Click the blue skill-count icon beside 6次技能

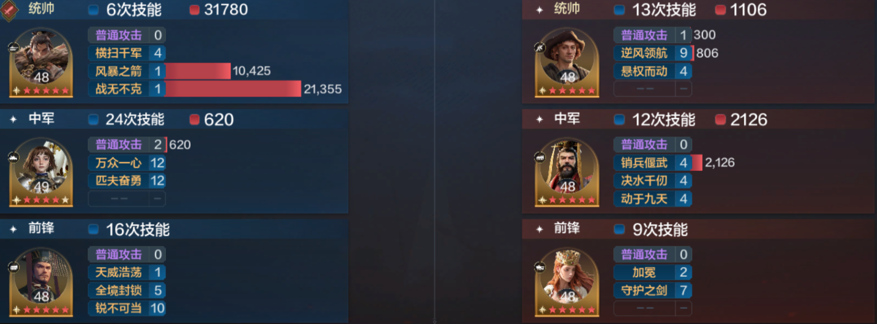(93, 10)
